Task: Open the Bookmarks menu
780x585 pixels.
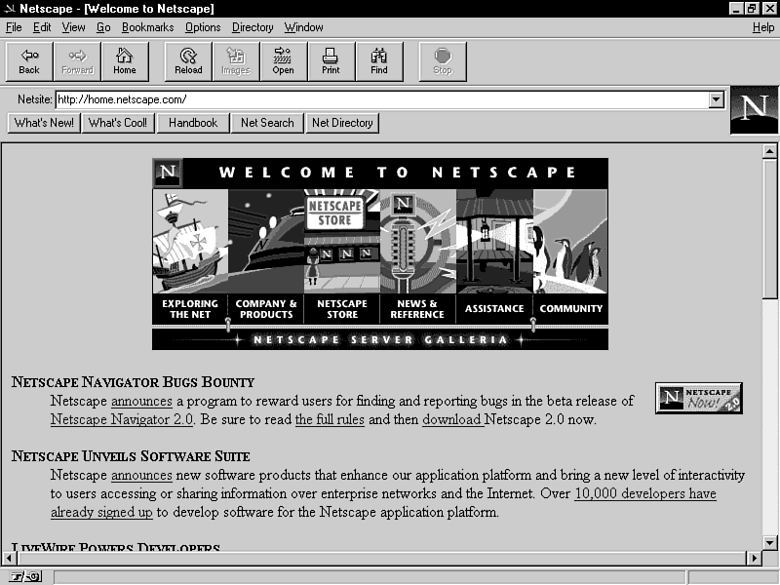Action: [148, 27]
